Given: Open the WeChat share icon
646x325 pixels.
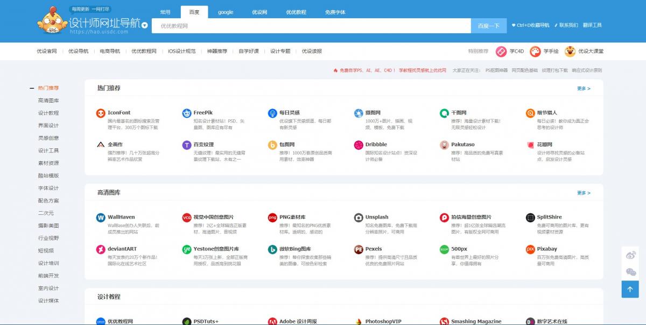Looking at the screenshot, I should click(x=630, y=272).
